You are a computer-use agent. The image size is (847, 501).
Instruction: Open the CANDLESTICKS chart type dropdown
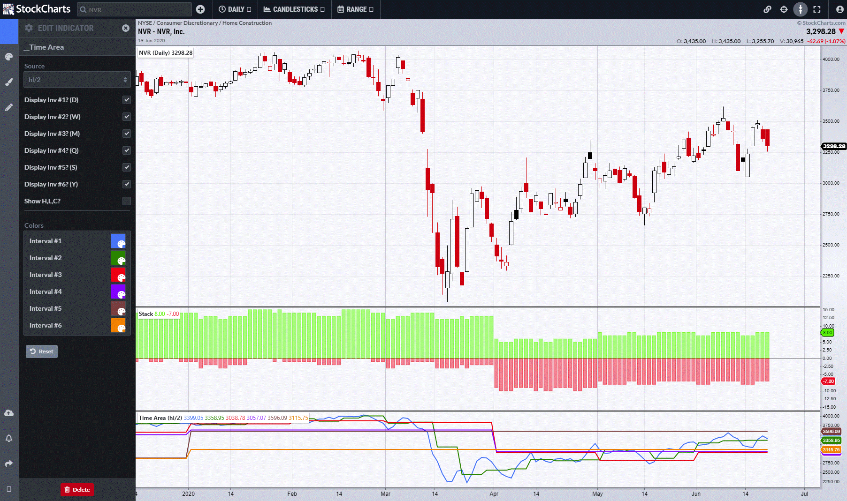[x=294, y=9]
